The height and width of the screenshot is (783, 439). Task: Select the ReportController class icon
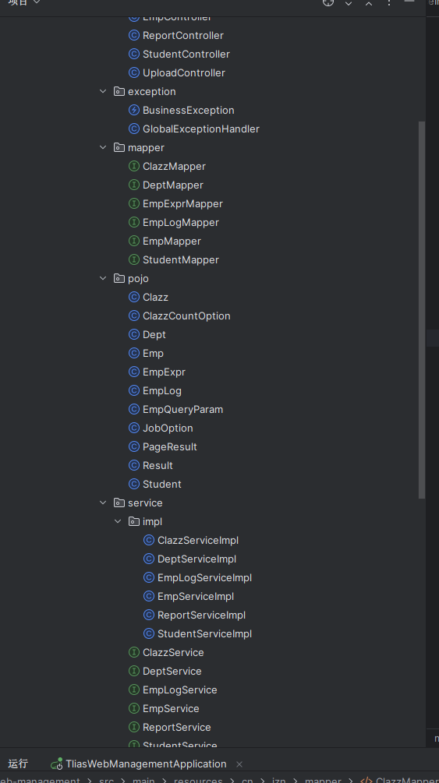[133, 36]
